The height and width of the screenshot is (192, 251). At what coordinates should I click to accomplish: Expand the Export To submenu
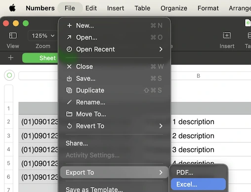(114, 172)
